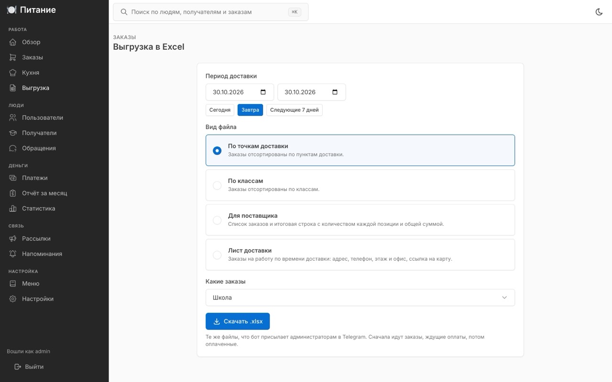Click the clipboard icon beside Отчёт за месяц
612x382 pixels.
(13, 193)
